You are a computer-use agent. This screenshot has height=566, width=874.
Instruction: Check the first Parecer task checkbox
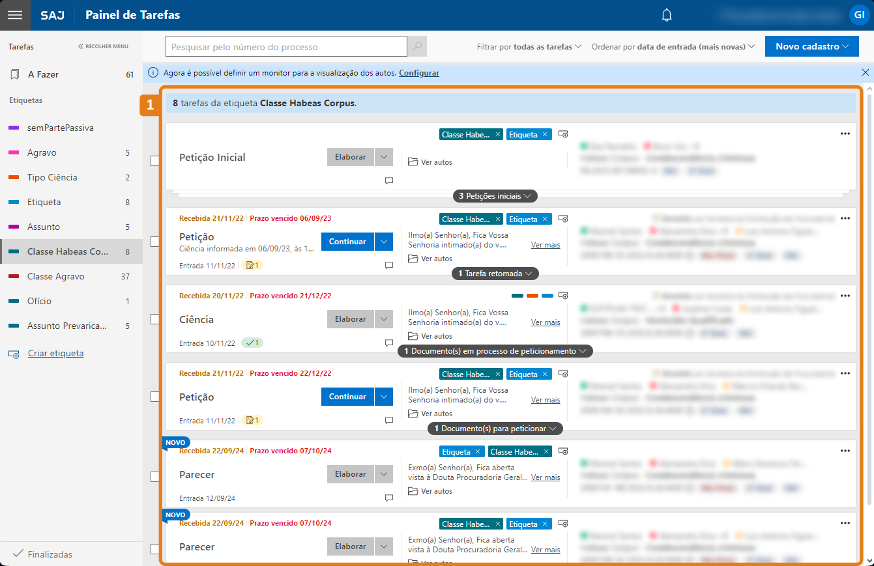click(155, 477)
